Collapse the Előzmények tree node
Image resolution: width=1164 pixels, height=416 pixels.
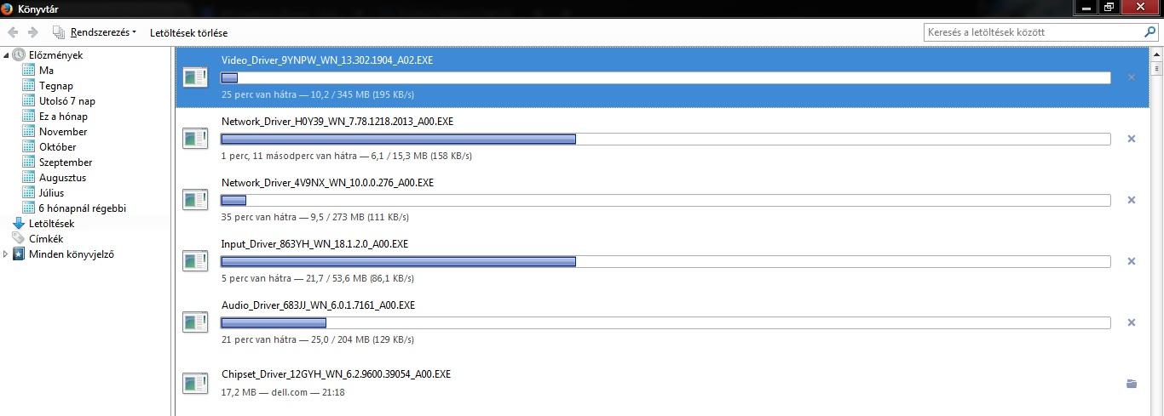tap(7, 55)
